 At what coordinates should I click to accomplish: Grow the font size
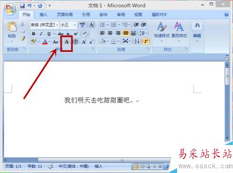pyautogui.click(x=84, y=42)
